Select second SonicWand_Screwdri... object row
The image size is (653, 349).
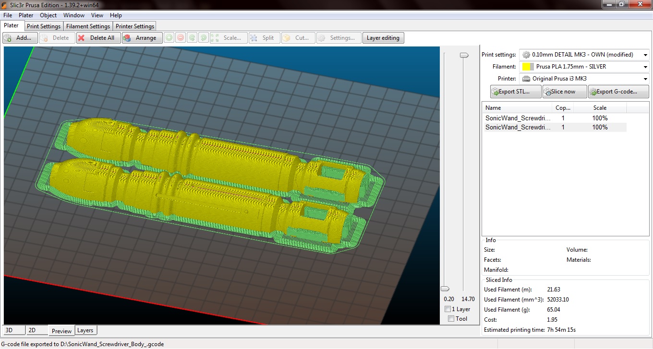[x=555, y=127]
